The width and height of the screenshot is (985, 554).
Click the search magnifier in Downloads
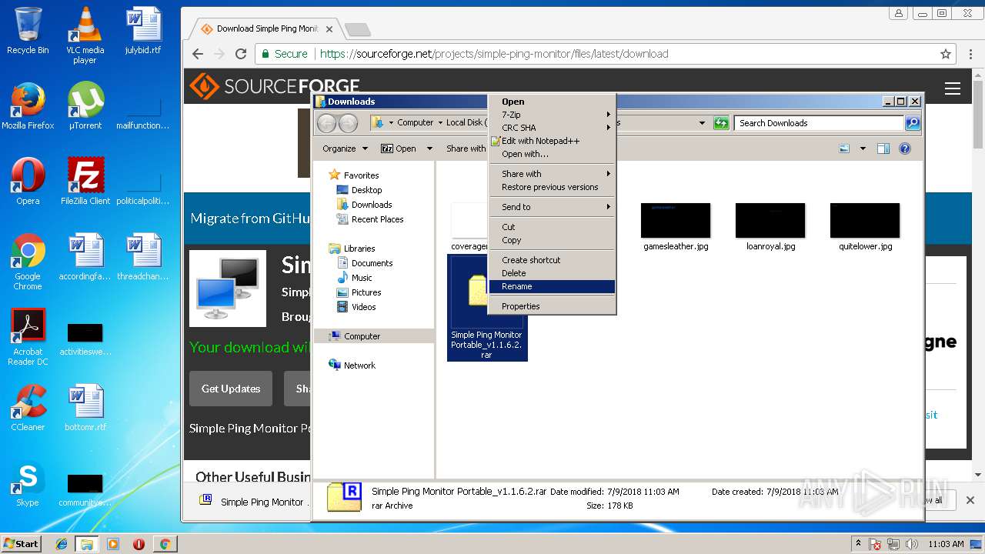coord(912,123)
